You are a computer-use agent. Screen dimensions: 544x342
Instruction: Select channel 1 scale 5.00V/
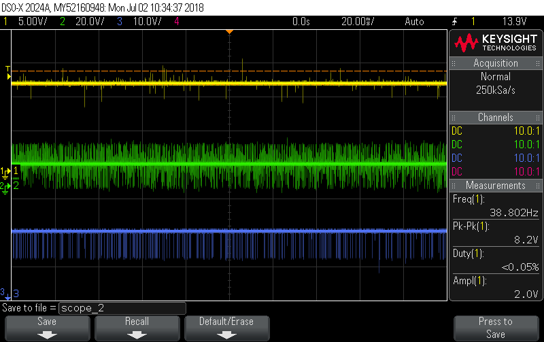point(33,22)
